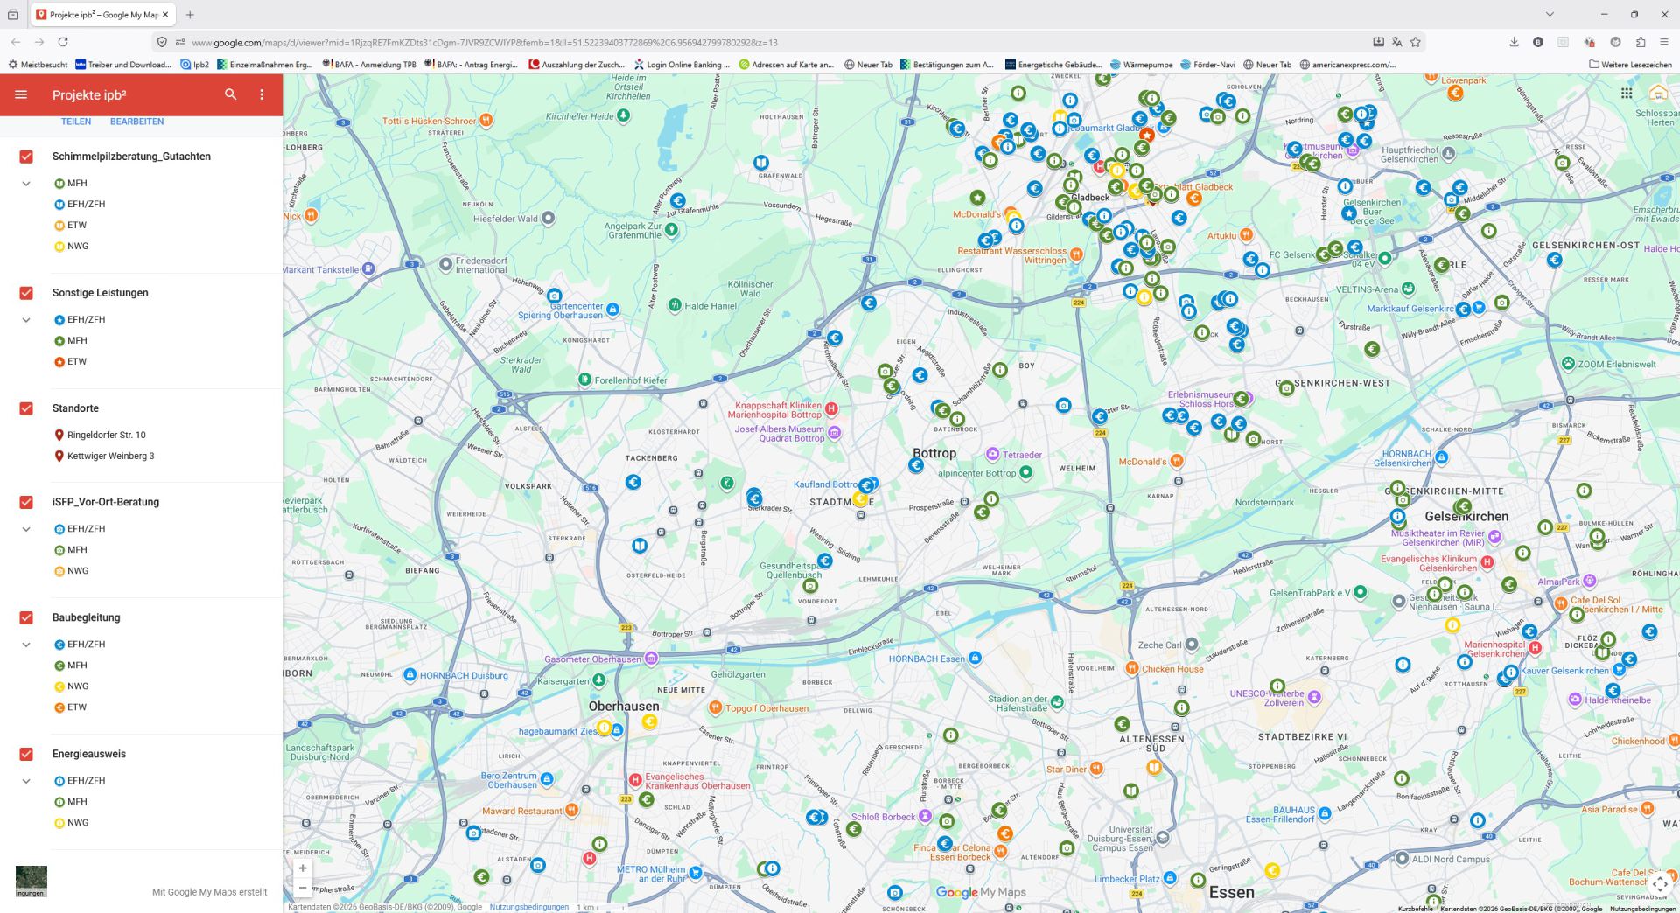Viewport: 1680px width, 913px height.
Task: Click the Google My Maps logo on map
Action: point(981,892)
